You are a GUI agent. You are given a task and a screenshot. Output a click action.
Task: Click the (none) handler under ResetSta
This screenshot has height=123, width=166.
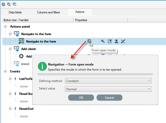point(24,101)
